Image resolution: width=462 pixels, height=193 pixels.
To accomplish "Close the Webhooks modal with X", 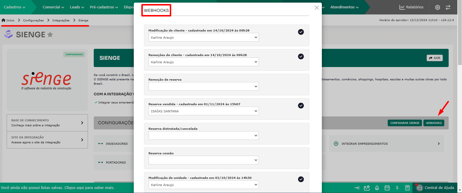I will 317,8.
